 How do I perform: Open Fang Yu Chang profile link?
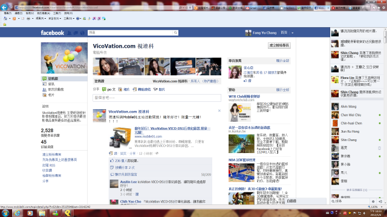click(x=264, y=33)
